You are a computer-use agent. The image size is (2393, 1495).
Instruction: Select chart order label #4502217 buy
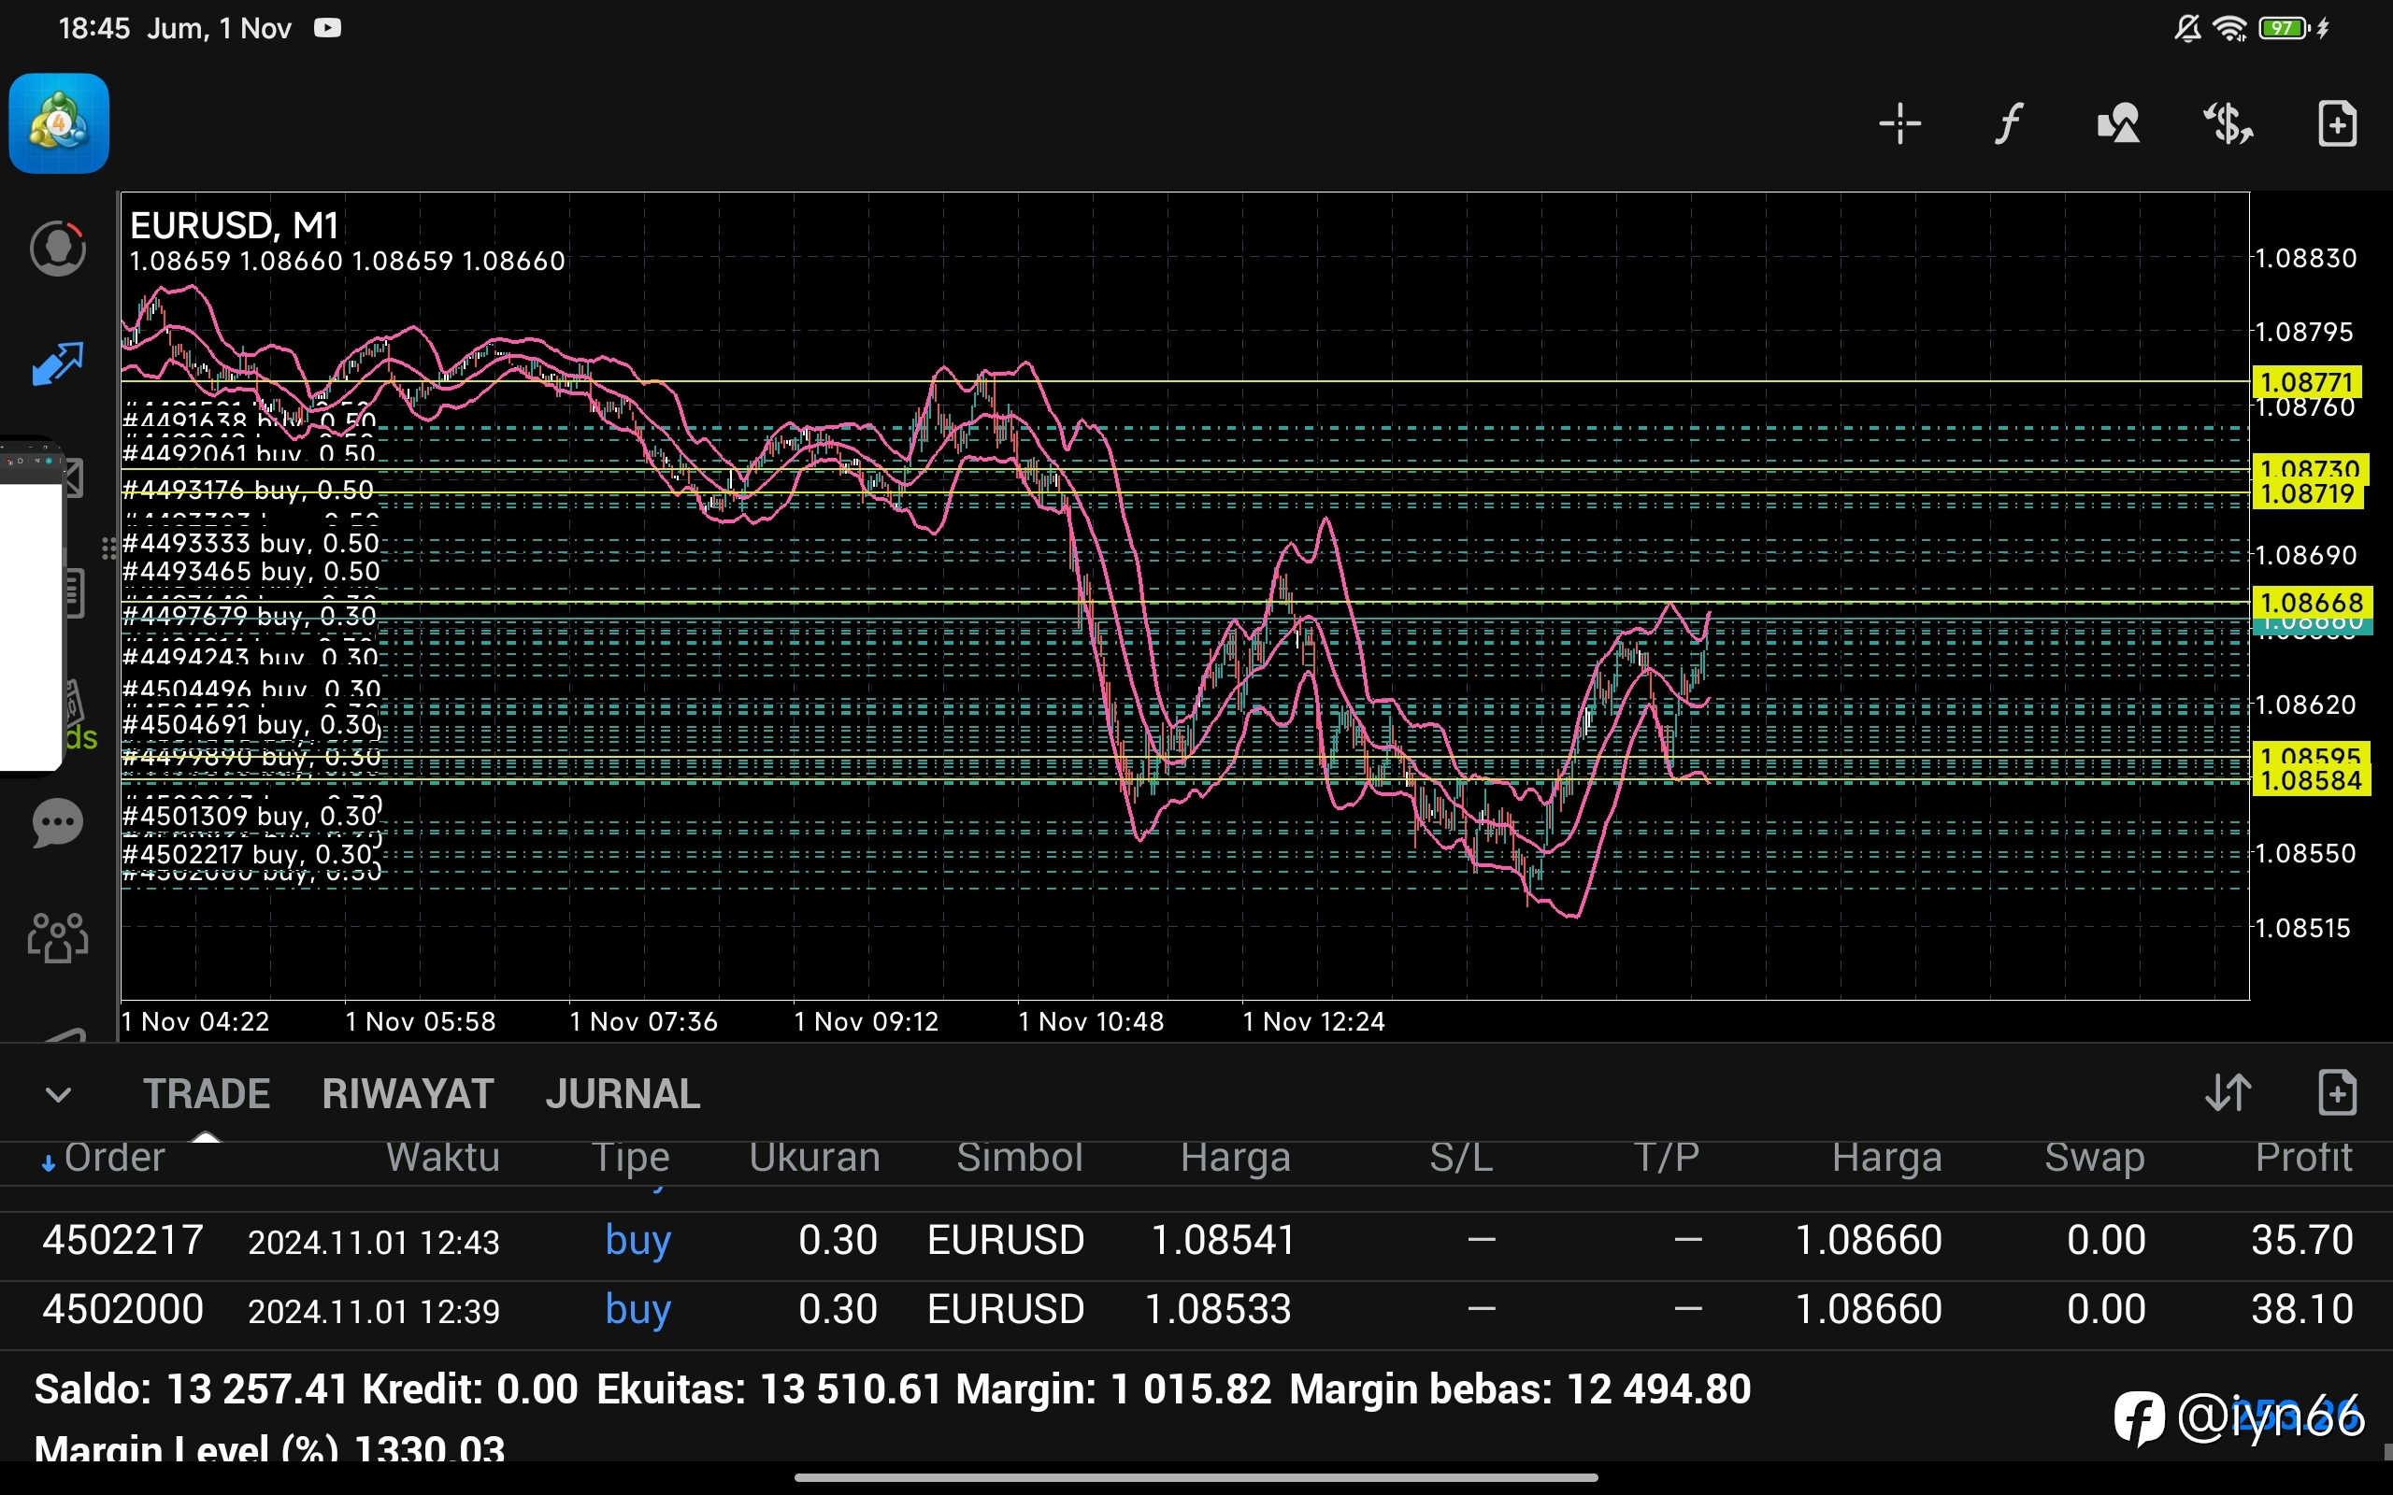(x=249, y=854)
